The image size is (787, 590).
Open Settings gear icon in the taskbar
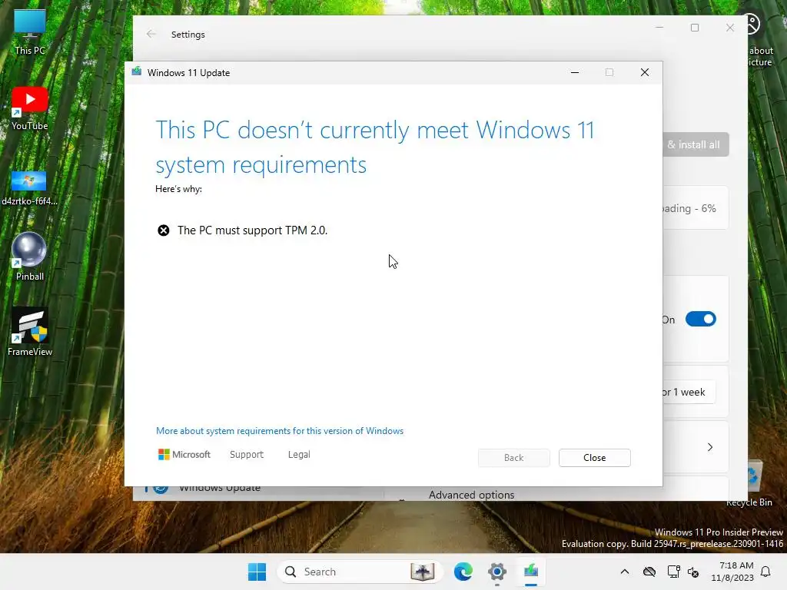[497, 572]
